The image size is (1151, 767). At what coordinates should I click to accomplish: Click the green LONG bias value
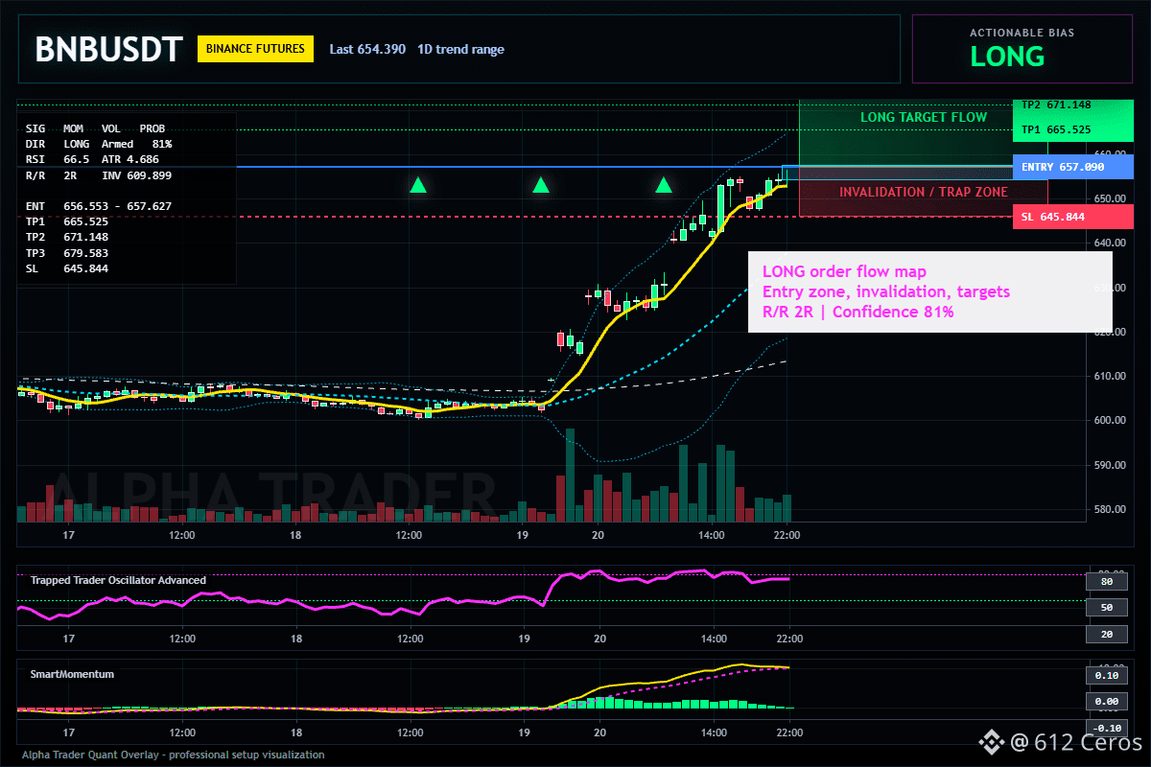[1007, 57]
